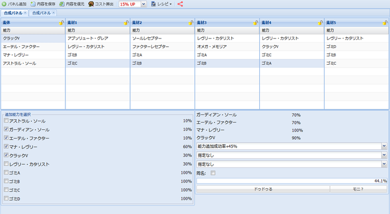This screenshot has height=214, width=390.
Task: Open the 能力追加成功率+45% dropdown
Action: (384, 146)
